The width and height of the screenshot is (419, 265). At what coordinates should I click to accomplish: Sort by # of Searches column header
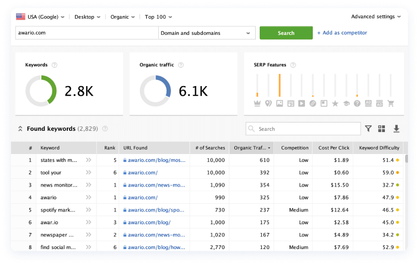(x=209, y=148)
